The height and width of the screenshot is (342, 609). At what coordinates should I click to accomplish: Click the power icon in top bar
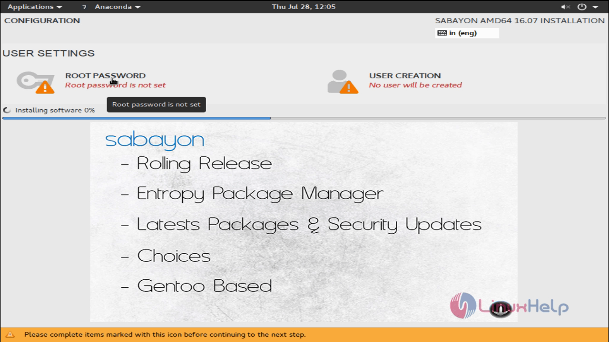581,7
